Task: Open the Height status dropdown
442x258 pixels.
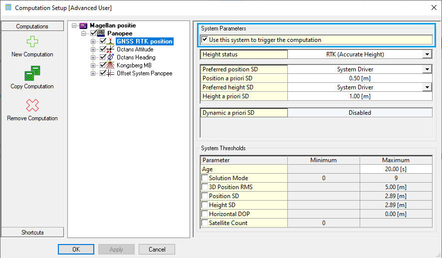Action: [427, 54]
